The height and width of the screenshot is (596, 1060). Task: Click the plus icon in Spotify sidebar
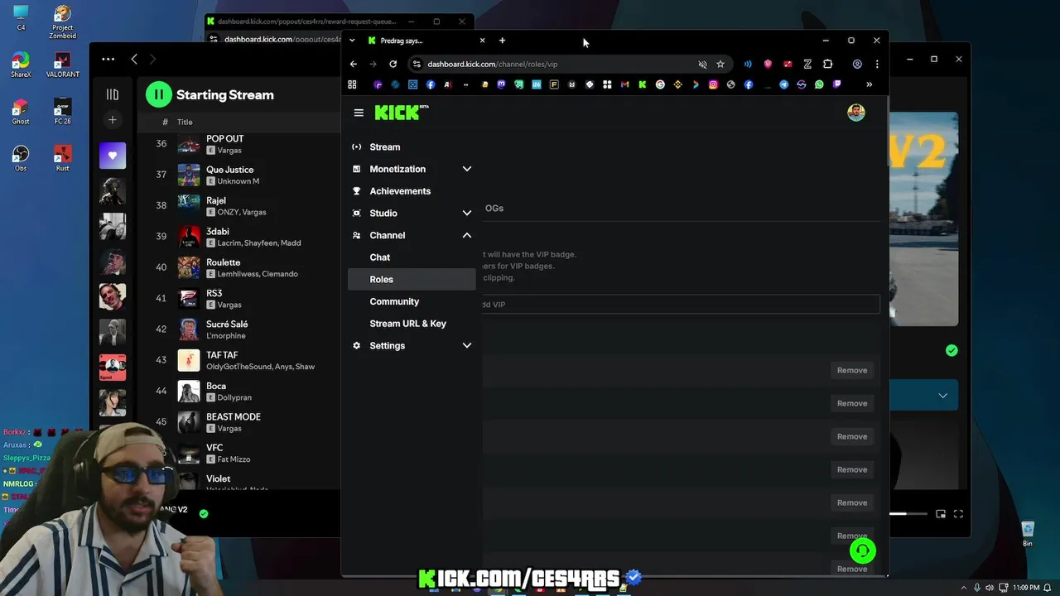pos(113,120)
